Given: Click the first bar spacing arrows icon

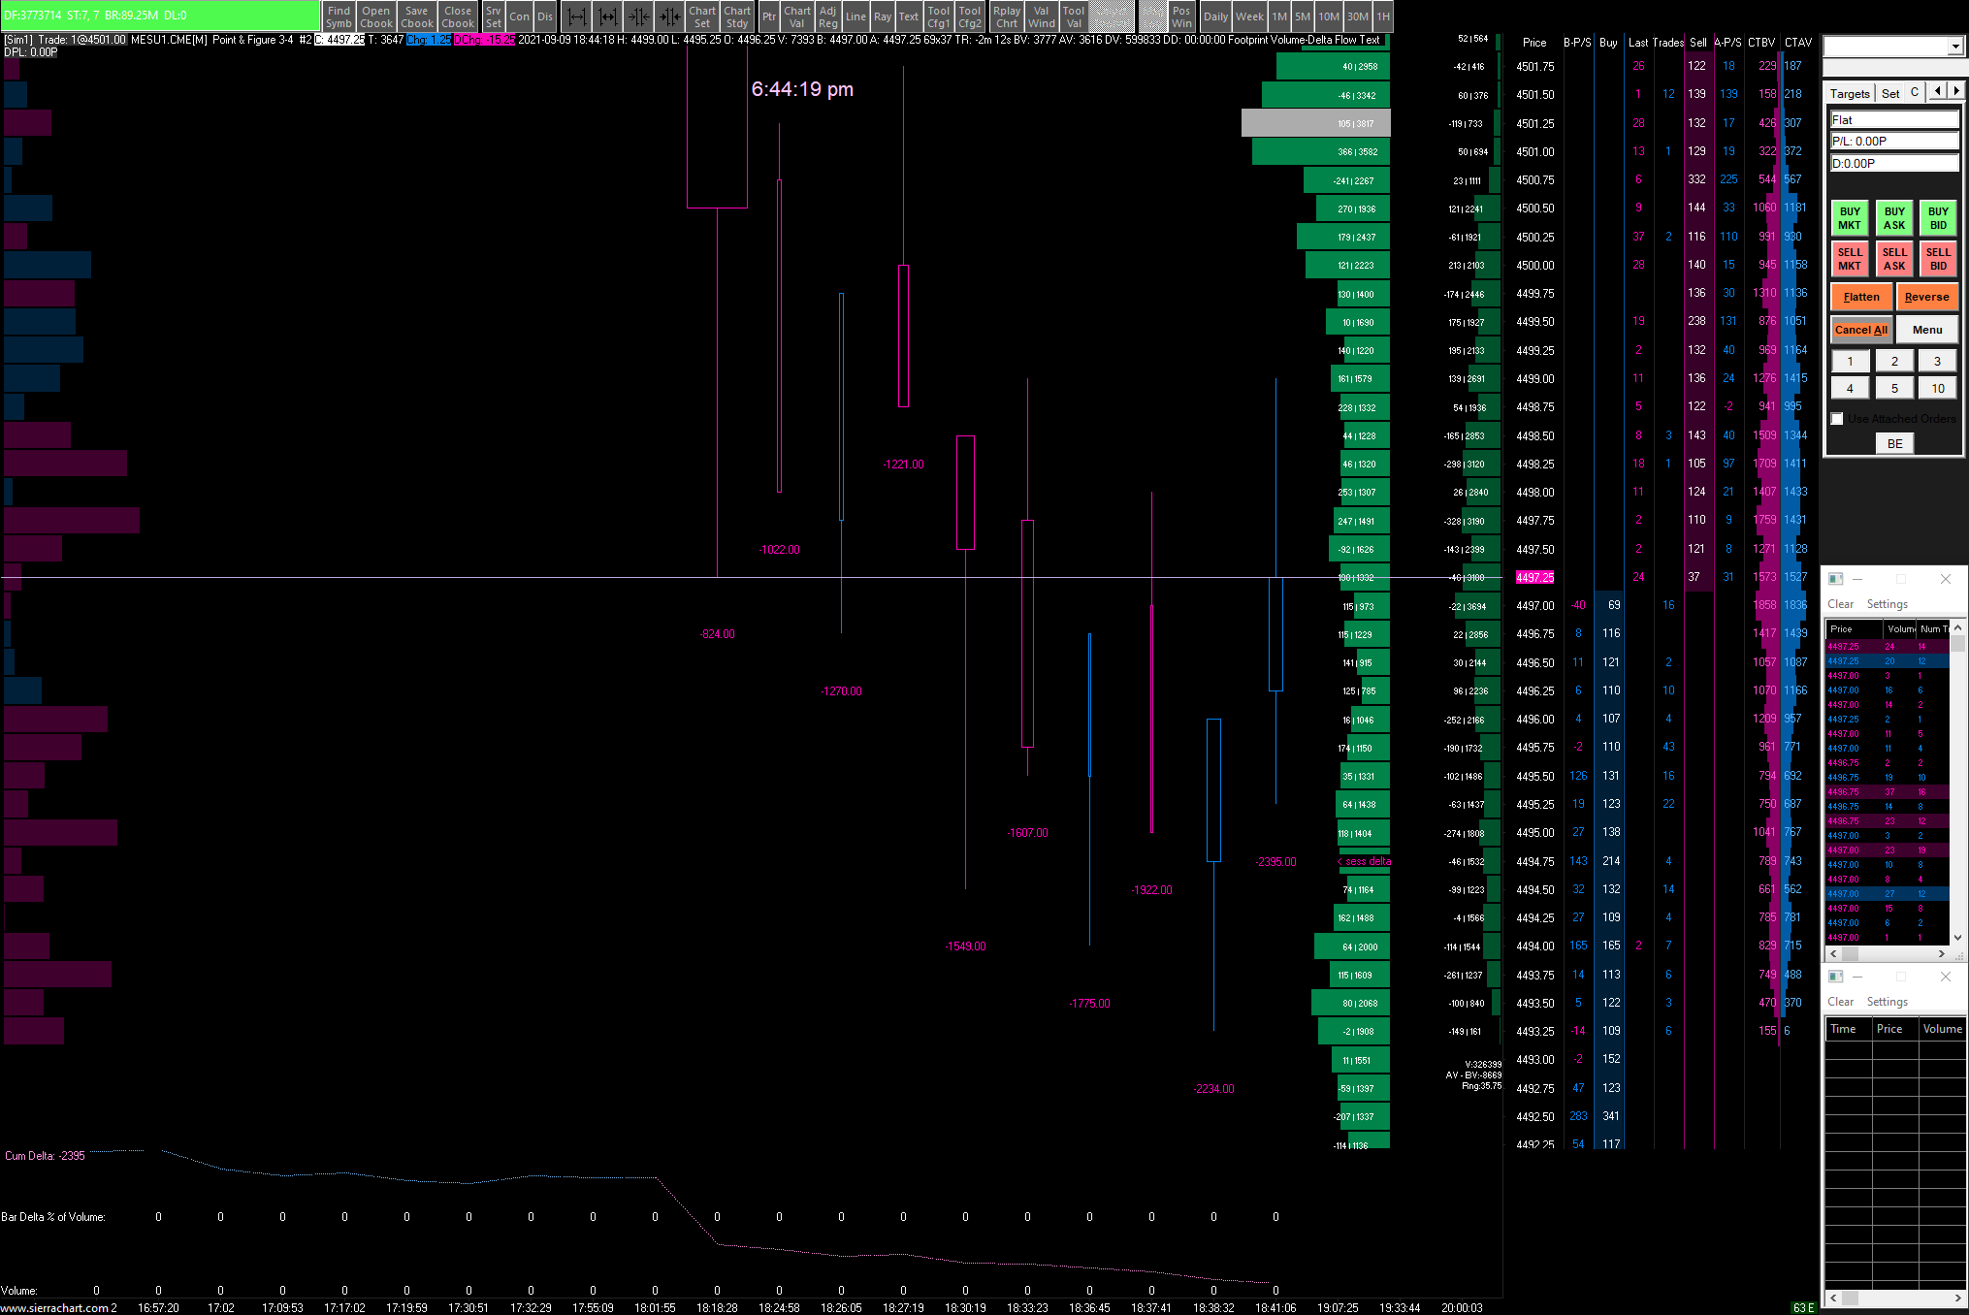Looking at the screenshot, I should tap(576, 16).
